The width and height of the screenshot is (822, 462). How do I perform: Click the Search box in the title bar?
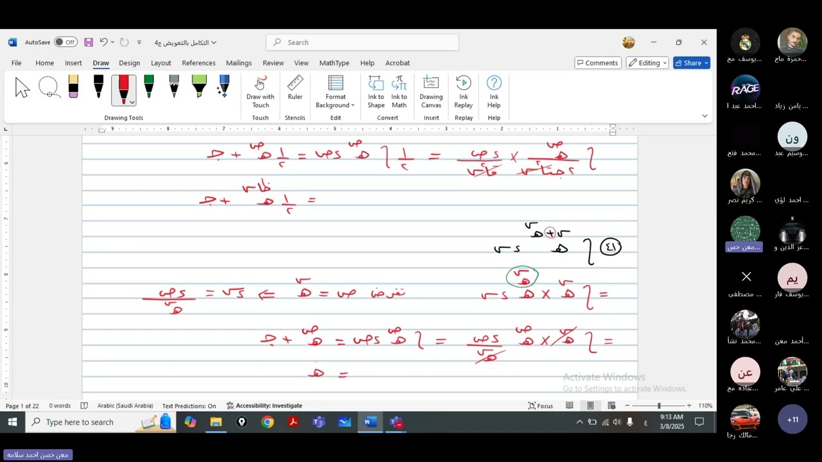tap(363, 42)
